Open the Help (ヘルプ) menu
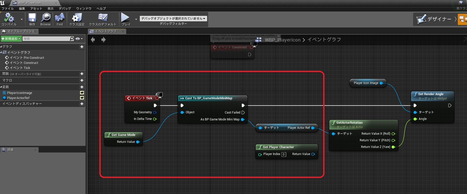This screenshot has height=194, width=467. tap(101, 9)
